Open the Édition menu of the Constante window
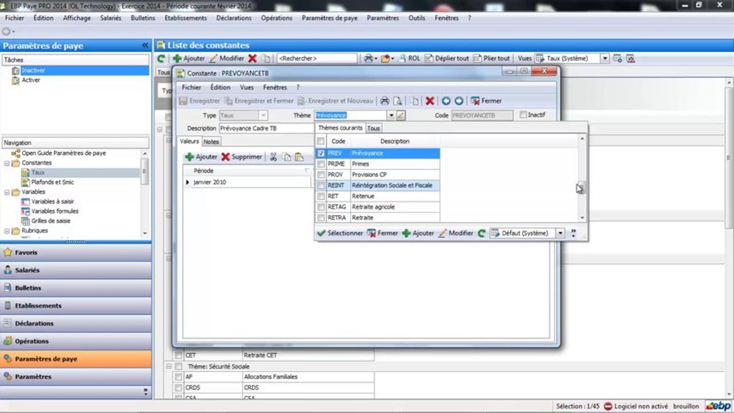Screen dimensions: 734x413 pos(220,87)
